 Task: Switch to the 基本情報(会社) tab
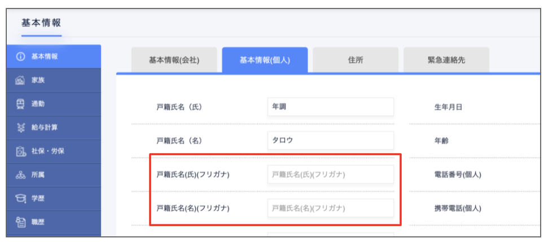pos(174,60)
